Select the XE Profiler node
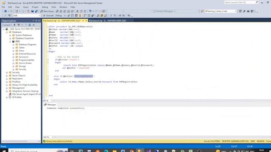271x152 pixels. 17,97
